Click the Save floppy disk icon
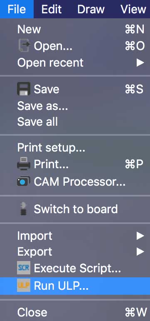Image resolution: width=150 pixels, height=321 pixels. tap(24, 89)
